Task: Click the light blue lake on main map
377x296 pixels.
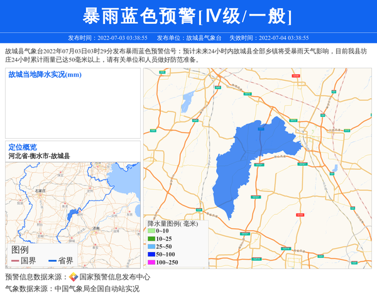Action: tap(187, 101)
